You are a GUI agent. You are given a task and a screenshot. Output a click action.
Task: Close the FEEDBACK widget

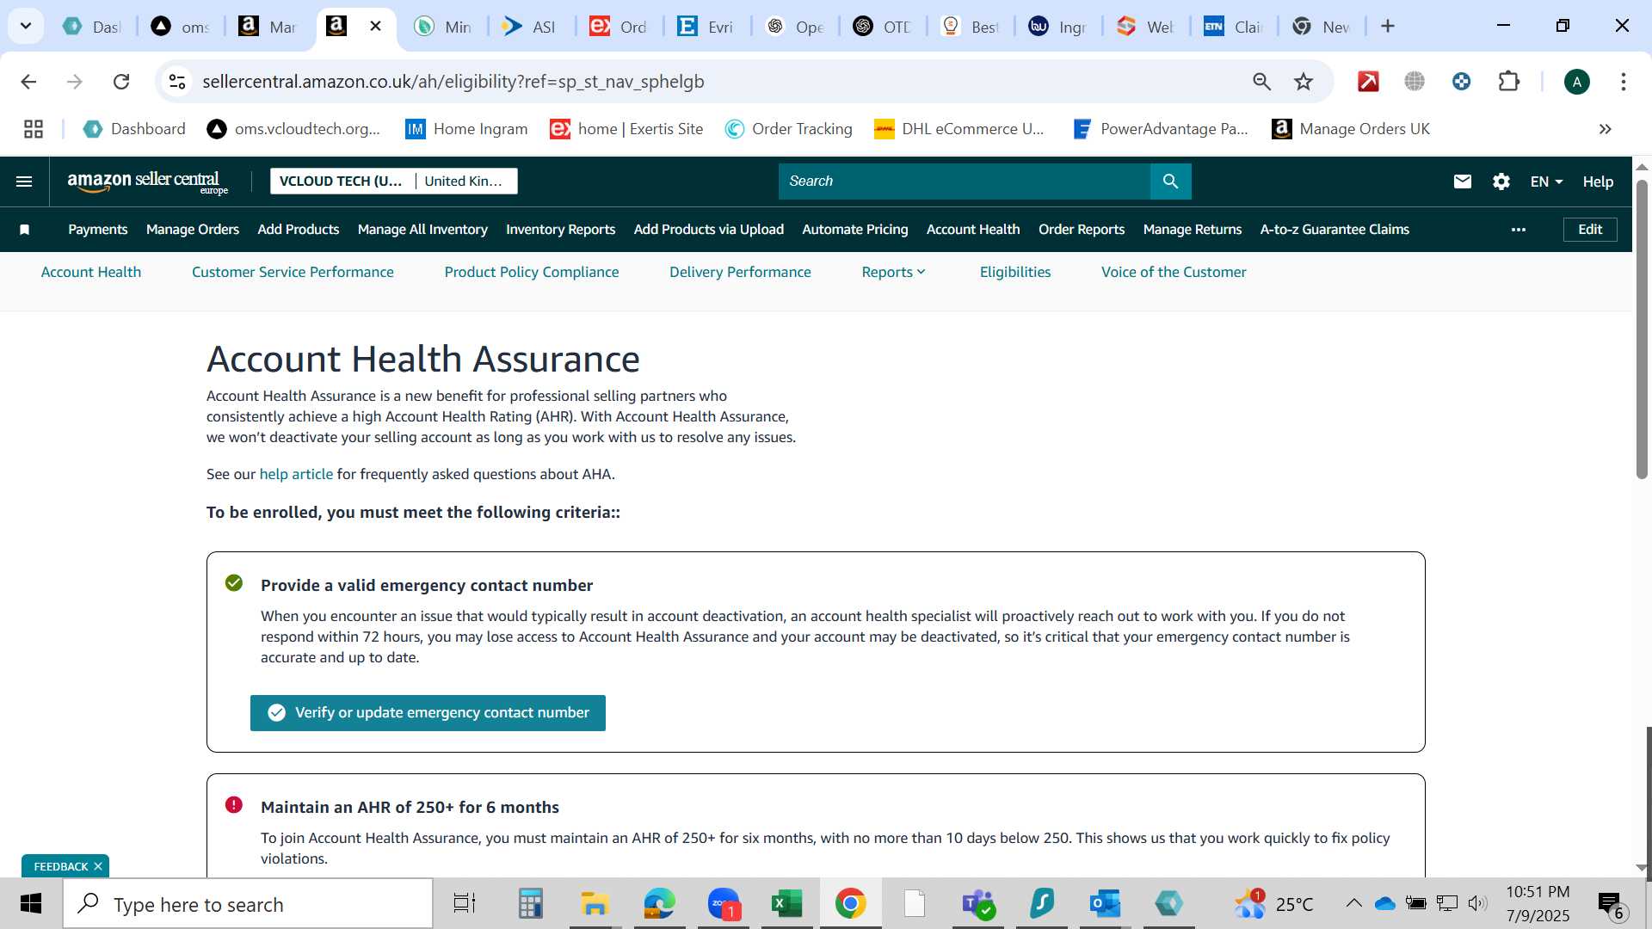[98, 866]
